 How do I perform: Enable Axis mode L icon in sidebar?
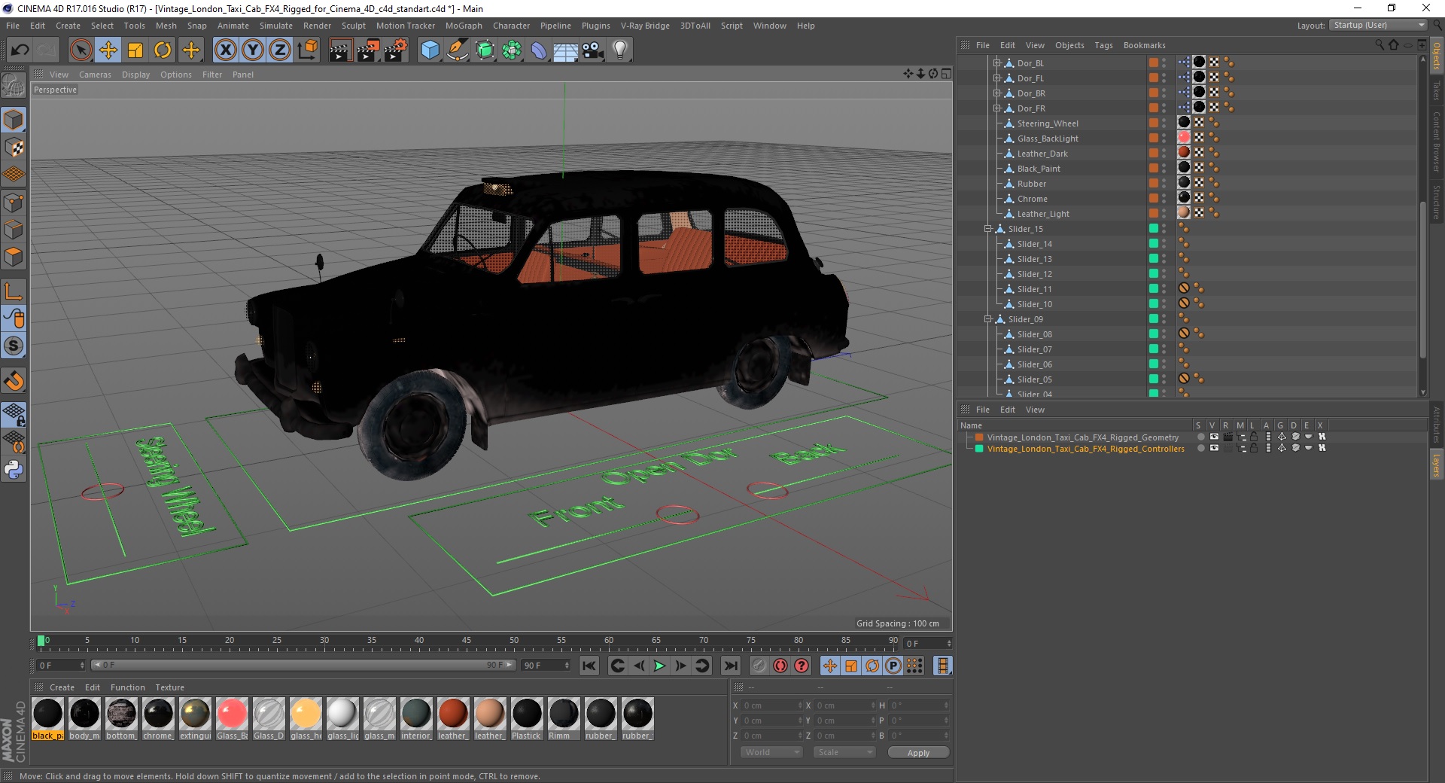point(14,291)
